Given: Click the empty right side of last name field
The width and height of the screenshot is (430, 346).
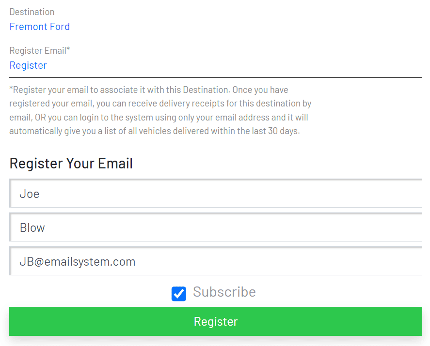Looking at the screenshot, I should [339, 227].
